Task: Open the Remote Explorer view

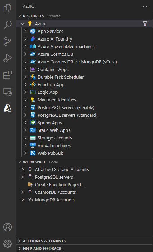Action: tap(8, 92)
